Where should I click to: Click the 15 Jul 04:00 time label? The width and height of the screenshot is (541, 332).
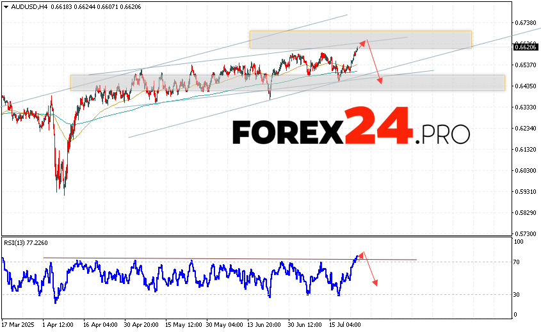[x=346, y=324]
